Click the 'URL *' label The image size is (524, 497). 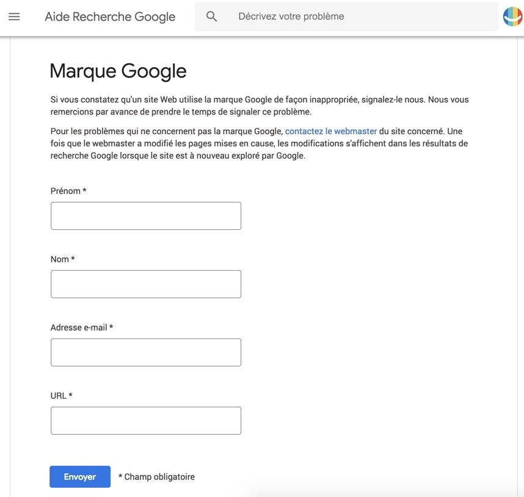pyautogui.click(x=62, y=396)
